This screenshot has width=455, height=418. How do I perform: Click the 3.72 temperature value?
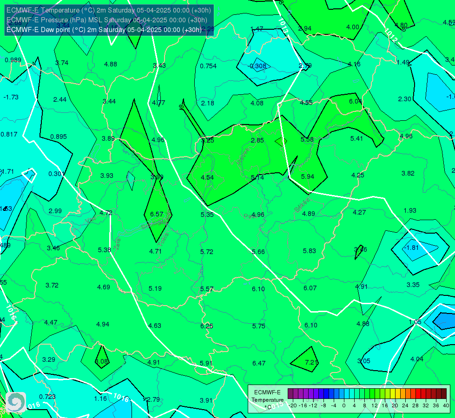coord(52,286)
